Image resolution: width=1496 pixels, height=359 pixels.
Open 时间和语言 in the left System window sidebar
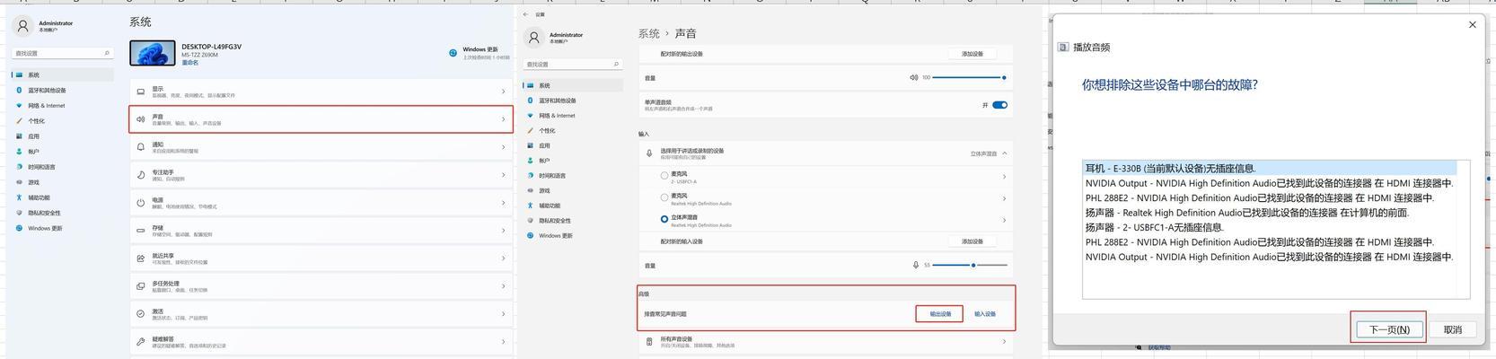tap(41, 167)
